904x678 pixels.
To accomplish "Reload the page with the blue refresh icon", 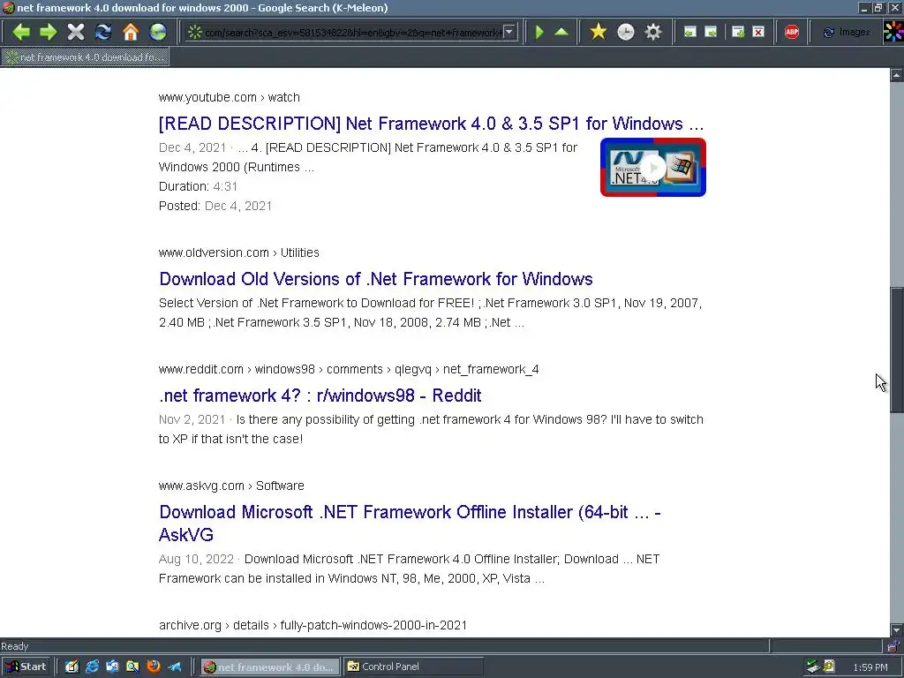I will tap(103, 32).
